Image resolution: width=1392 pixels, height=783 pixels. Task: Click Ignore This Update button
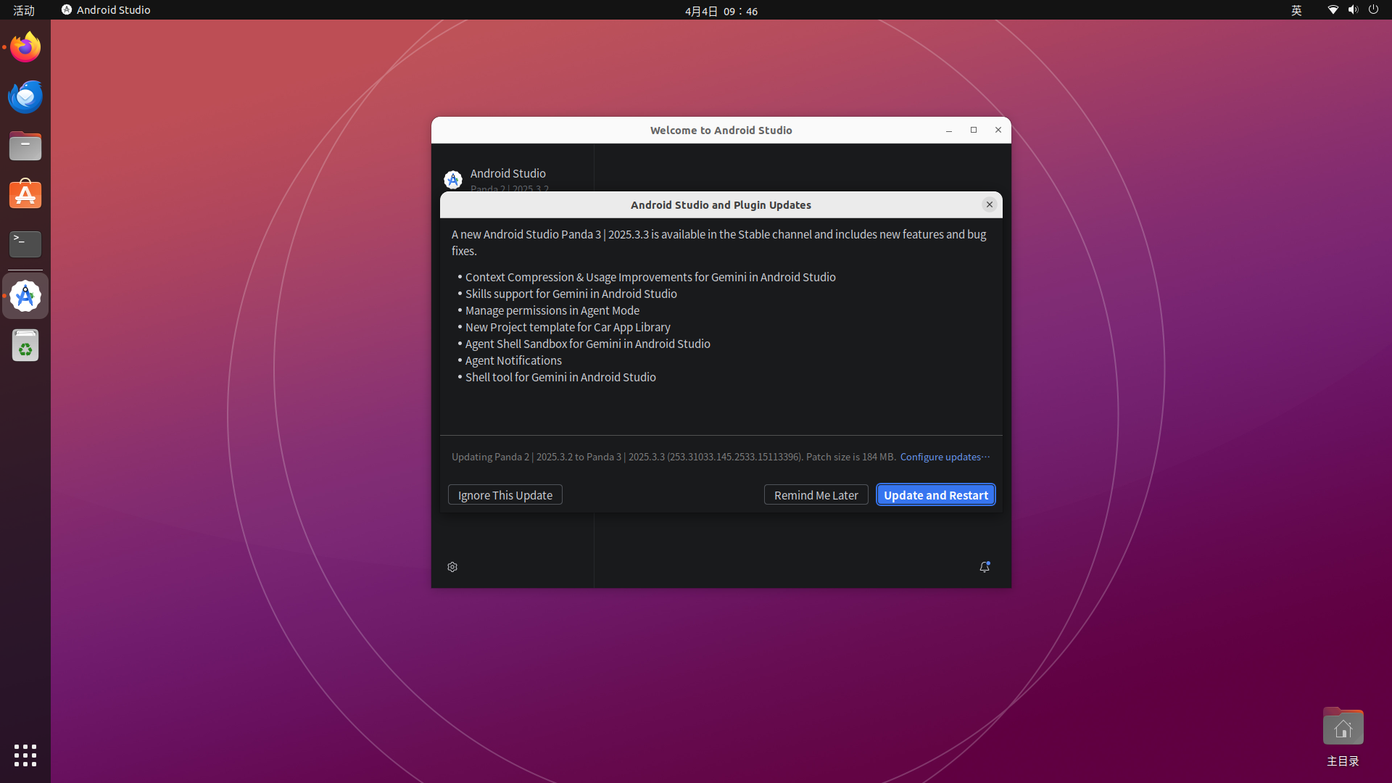click(x=505, y=495)
